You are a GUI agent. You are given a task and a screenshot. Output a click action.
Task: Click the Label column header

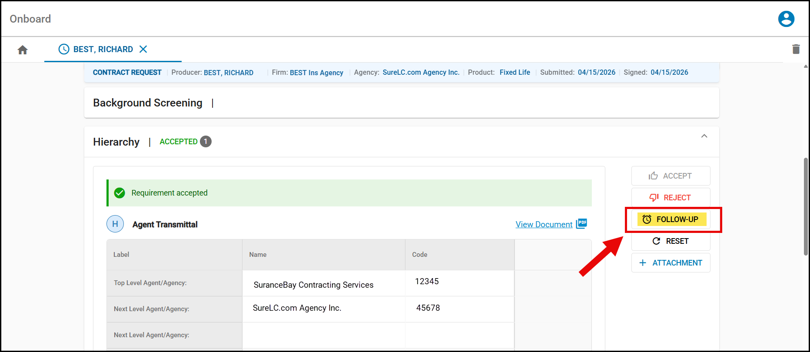pyautogui.click(x=121, y=255)
